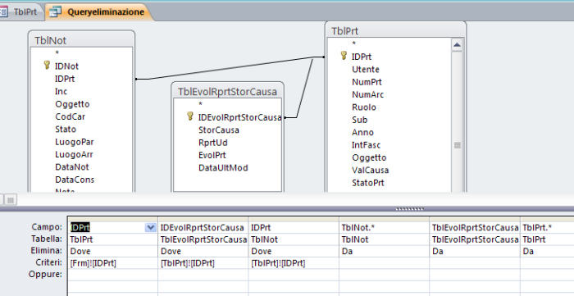Click the Elimina cell Dove in first column
The height and width of the screenshot is (296, 574).
pos(113,251)
